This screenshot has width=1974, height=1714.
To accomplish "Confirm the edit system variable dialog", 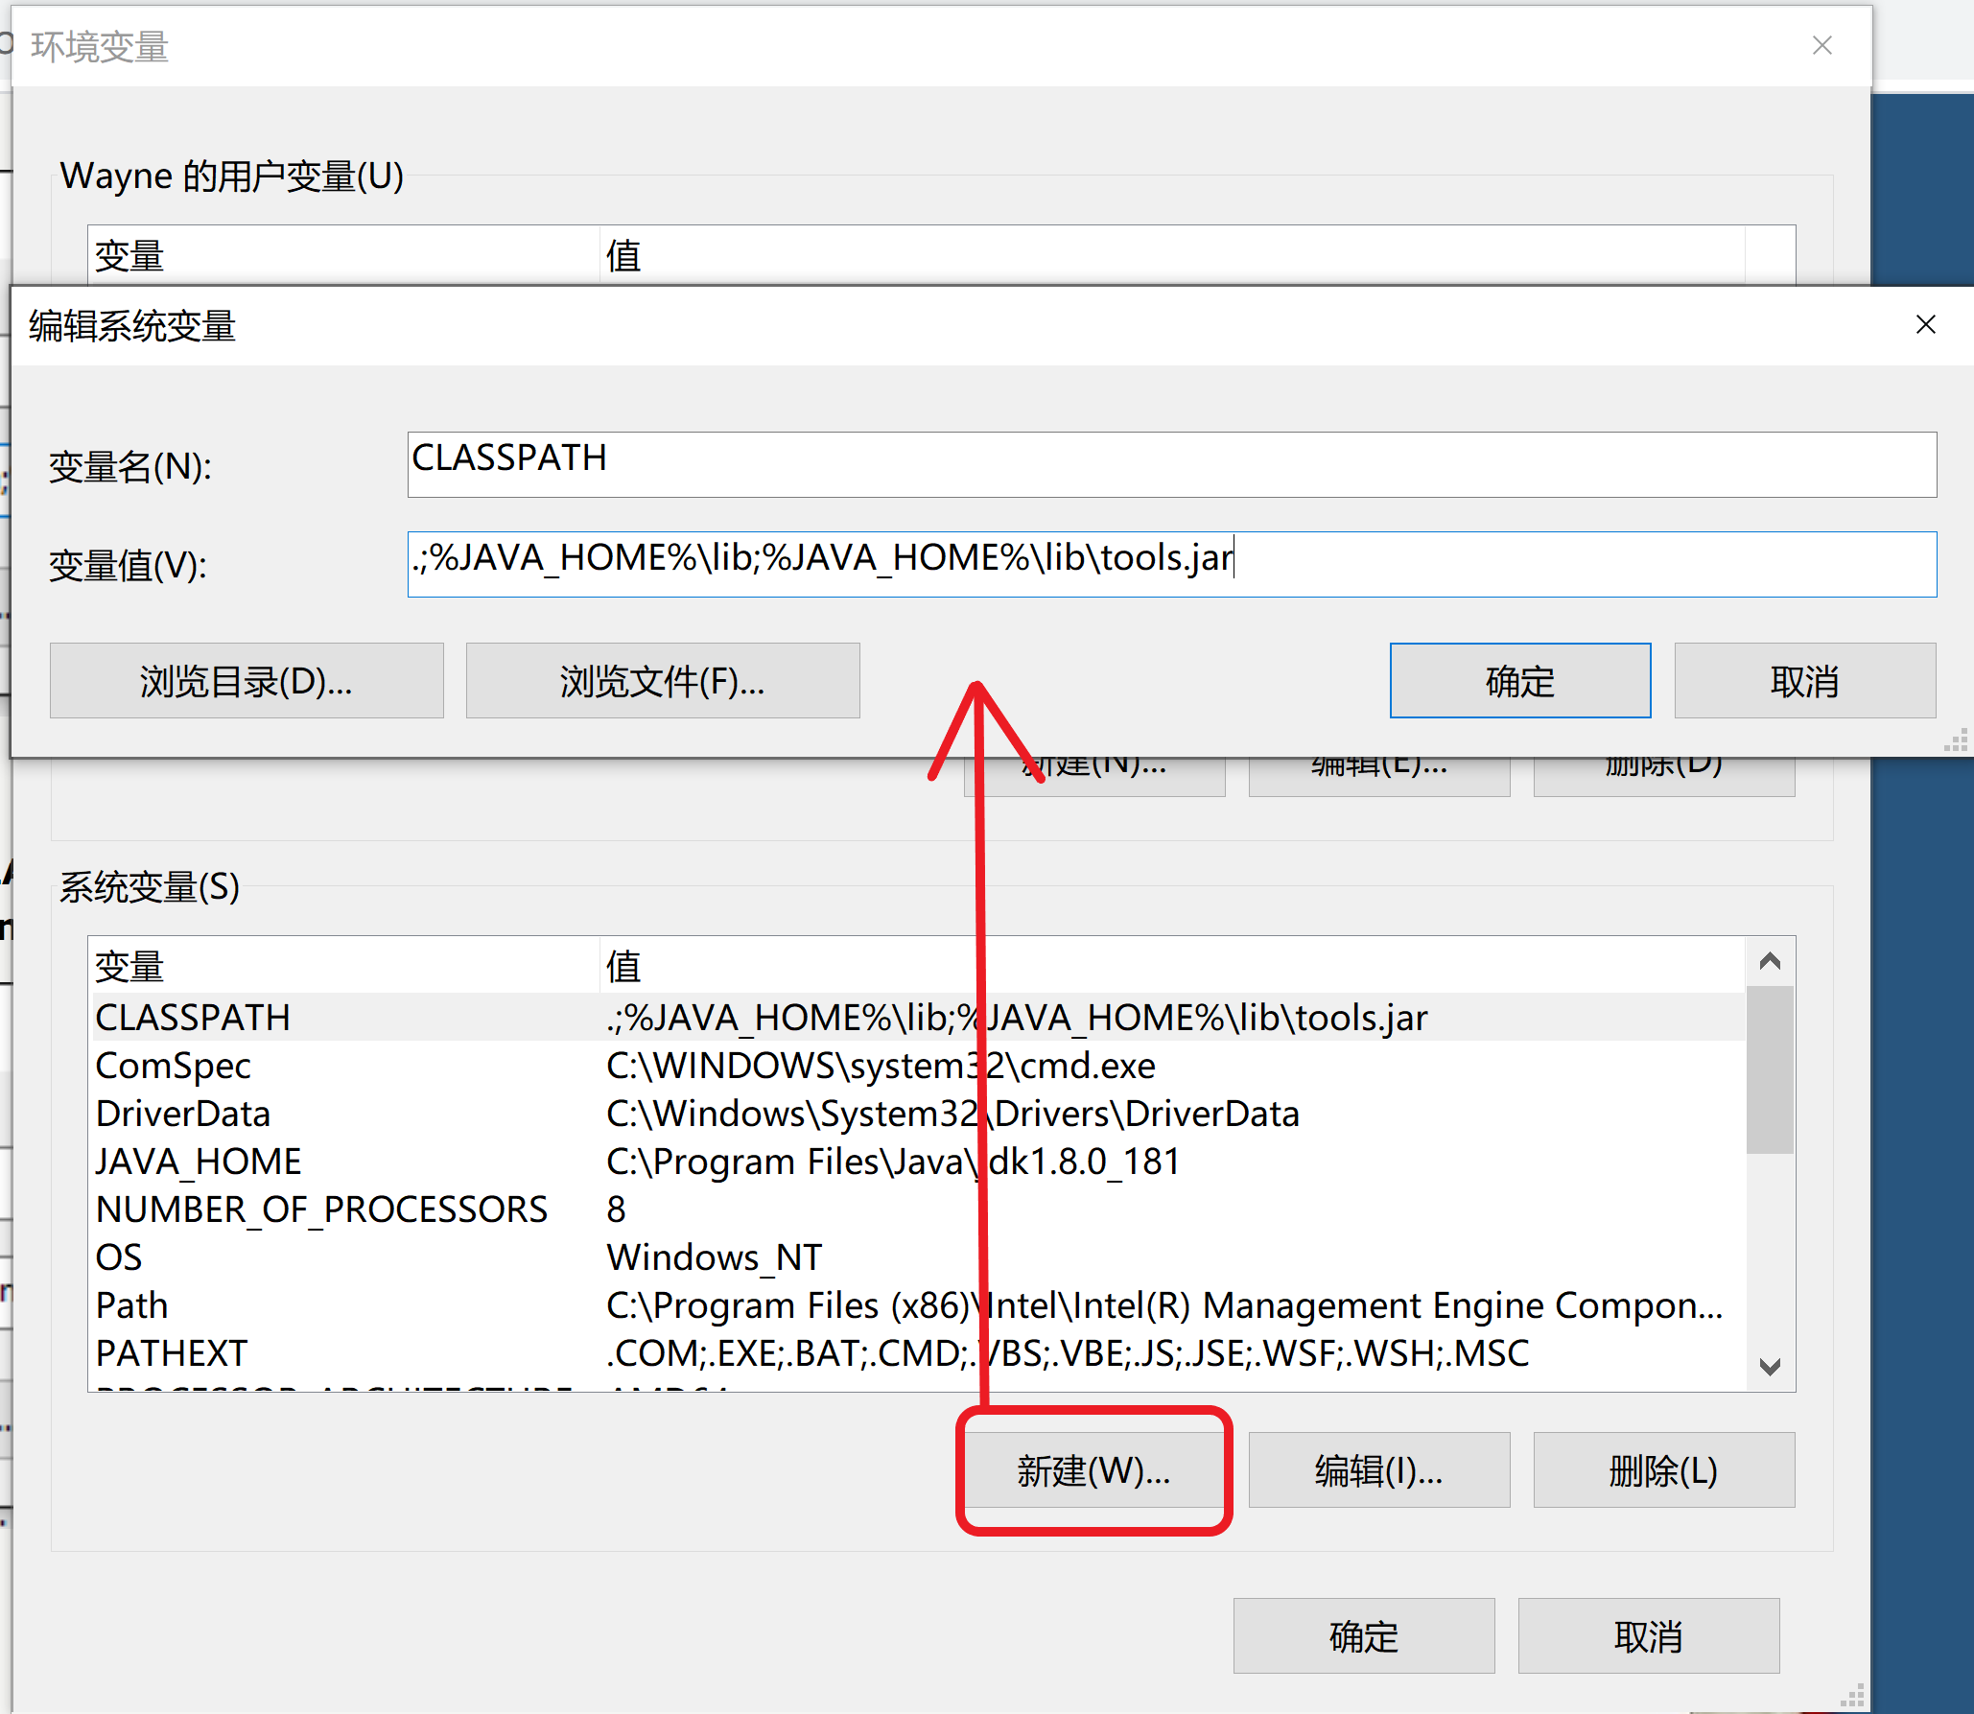I will pyautogui.click(x=1519, y=681).
